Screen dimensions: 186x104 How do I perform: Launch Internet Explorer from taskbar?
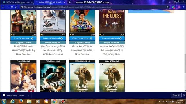click(x=12, y=101)
